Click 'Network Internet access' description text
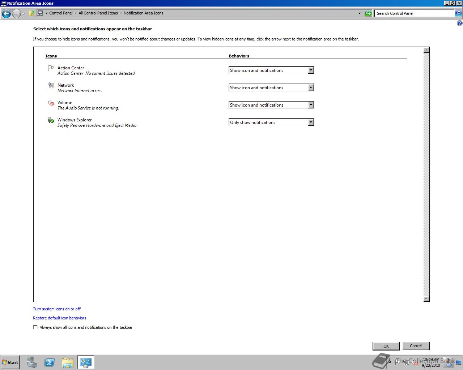 pyautogui.click(x=80, y=91)
